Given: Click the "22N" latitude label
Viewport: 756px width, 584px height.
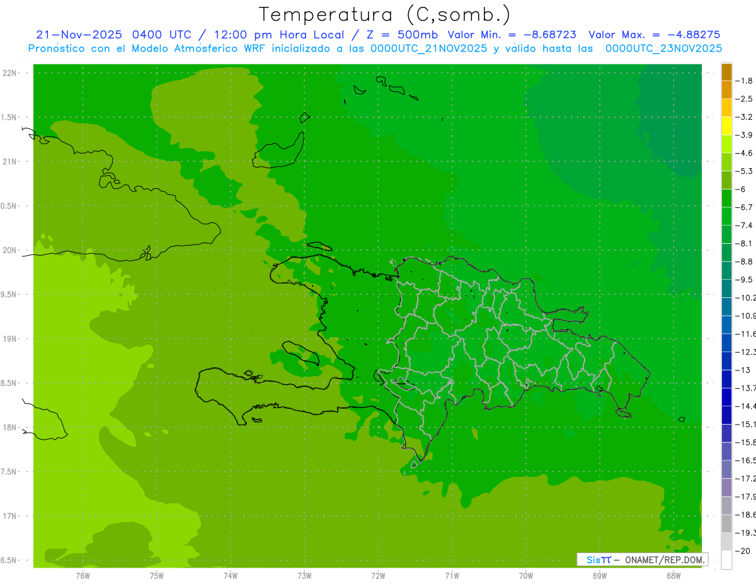Looking at the screenshot, I should click(x=10, y=73).
